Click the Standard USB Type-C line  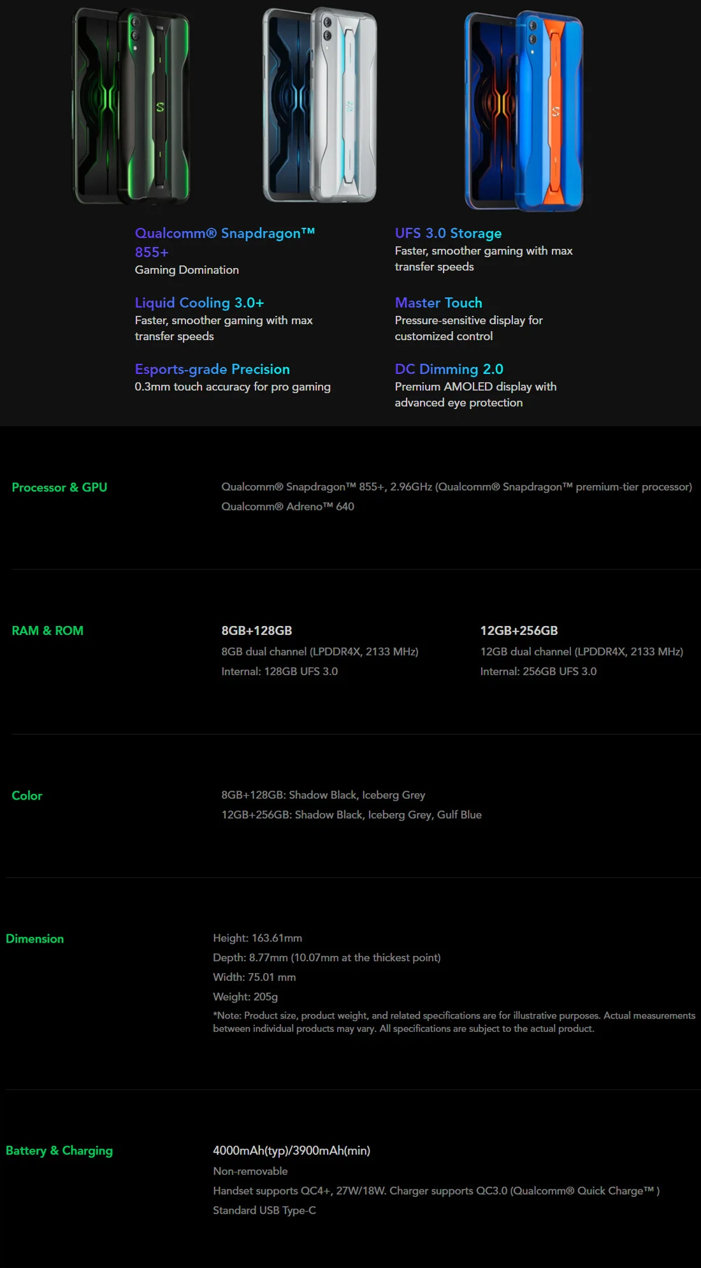[264, 1211]
